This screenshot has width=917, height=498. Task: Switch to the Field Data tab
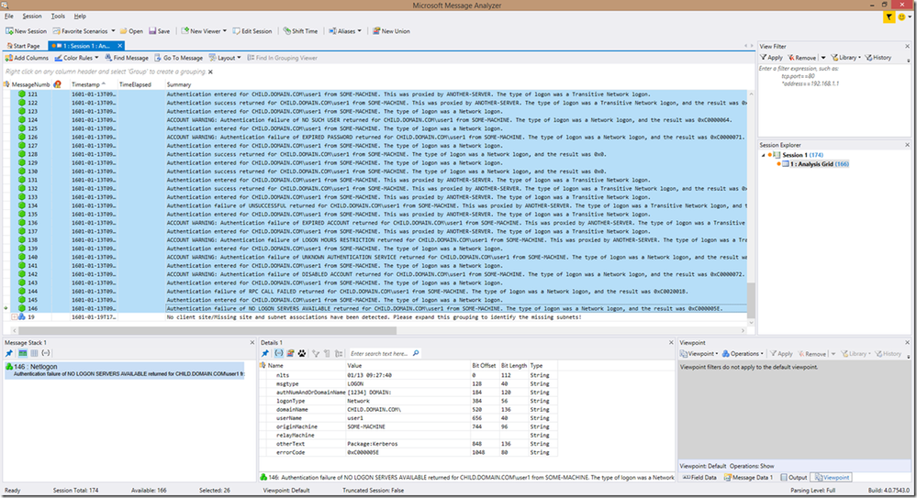click(x=699, y=478)
